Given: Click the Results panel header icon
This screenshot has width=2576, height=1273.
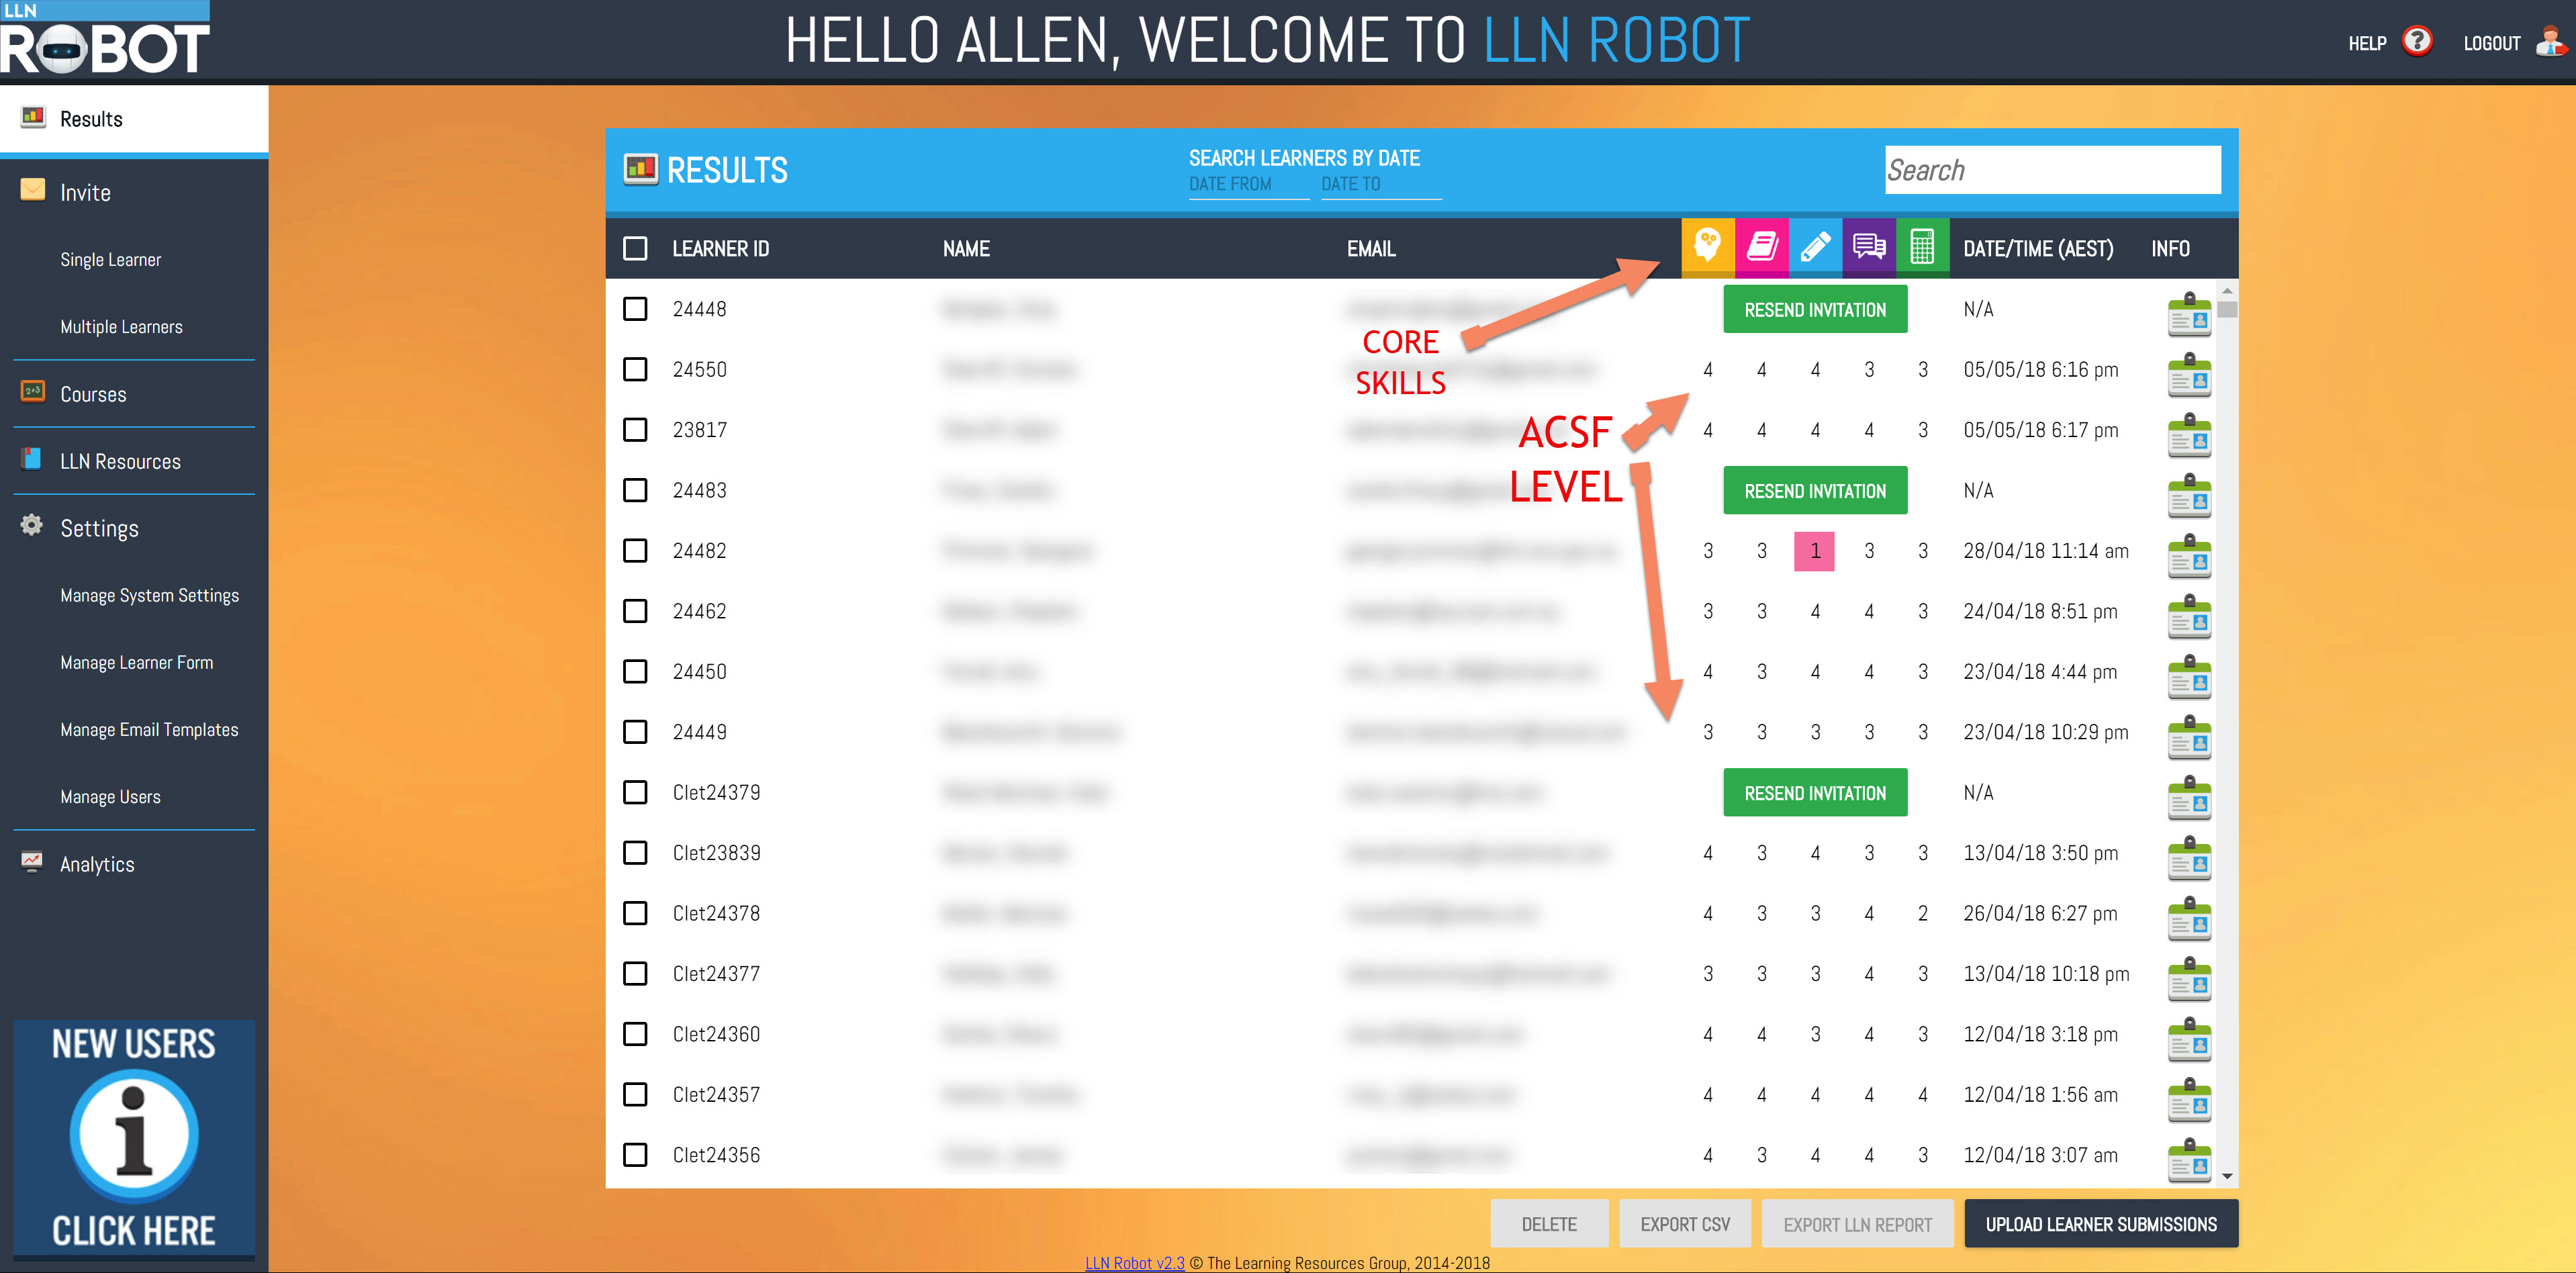Looking at the screenshot, I should [640, 169].
